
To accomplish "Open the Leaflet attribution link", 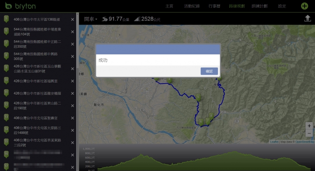I will coord(274,142).
